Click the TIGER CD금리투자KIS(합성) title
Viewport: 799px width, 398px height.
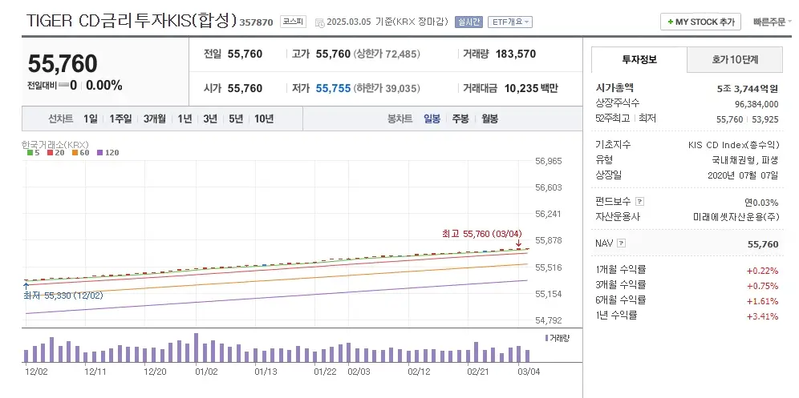click(131, 21)
